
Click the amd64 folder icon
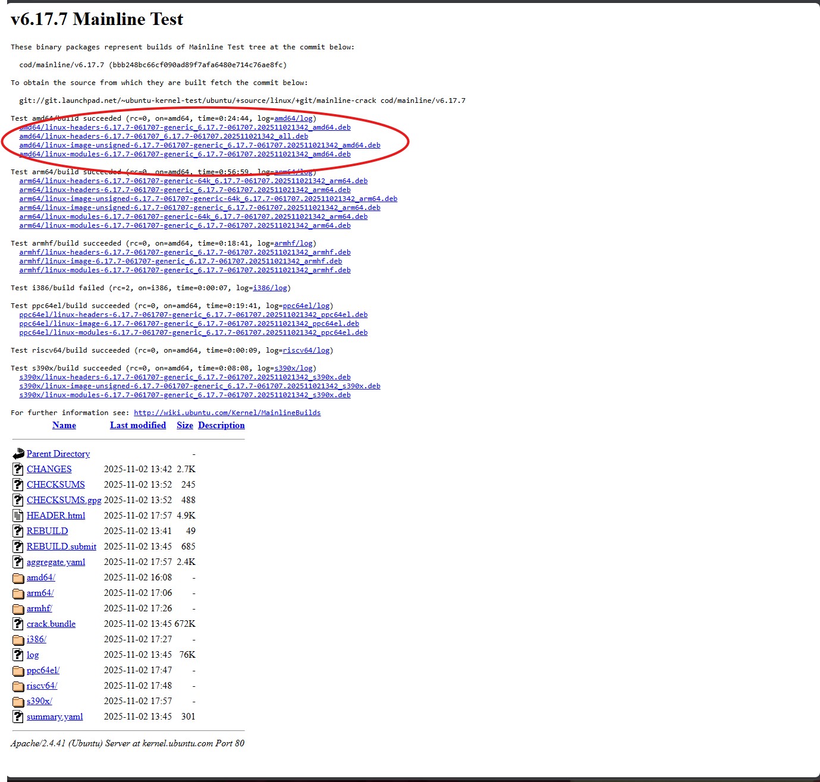[18, 577]
